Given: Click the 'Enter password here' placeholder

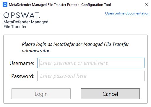Looking at the screenshot, I should coord(63,76).
